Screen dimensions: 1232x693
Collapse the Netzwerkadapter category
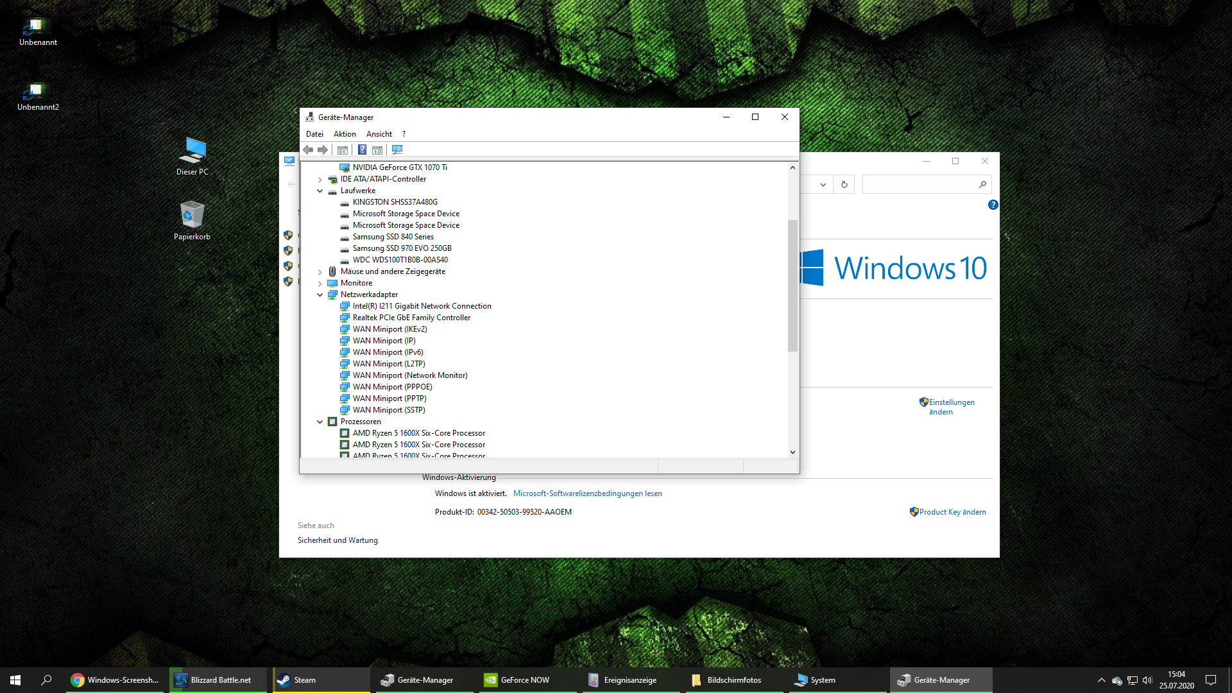[x=320, y=295]
